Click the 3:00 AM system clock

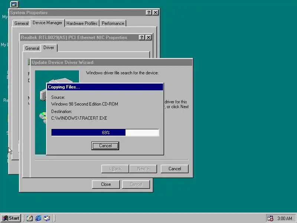[285, 219]
